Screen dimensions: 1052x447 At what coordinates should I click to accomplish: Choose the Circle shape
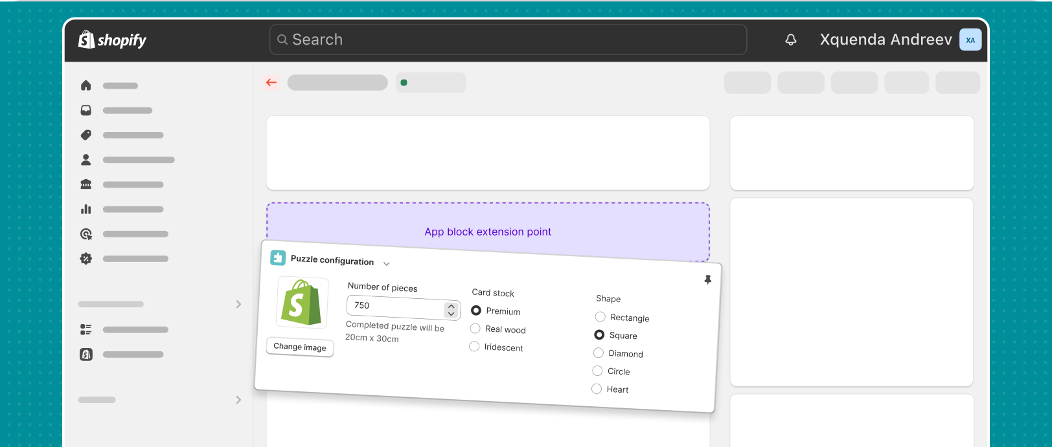pyautogui.click(x=597, y=371)
